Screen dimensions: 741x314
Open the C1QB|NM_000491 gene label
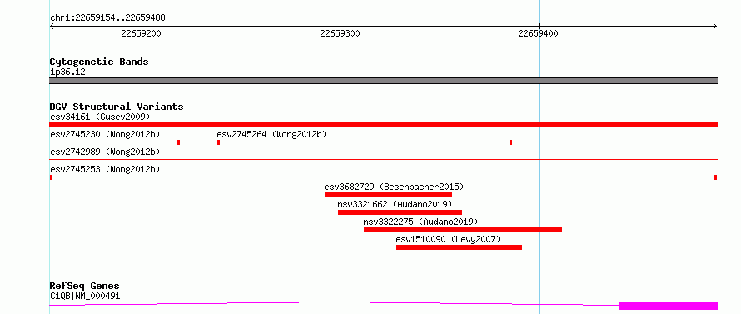tap(85, 297)
